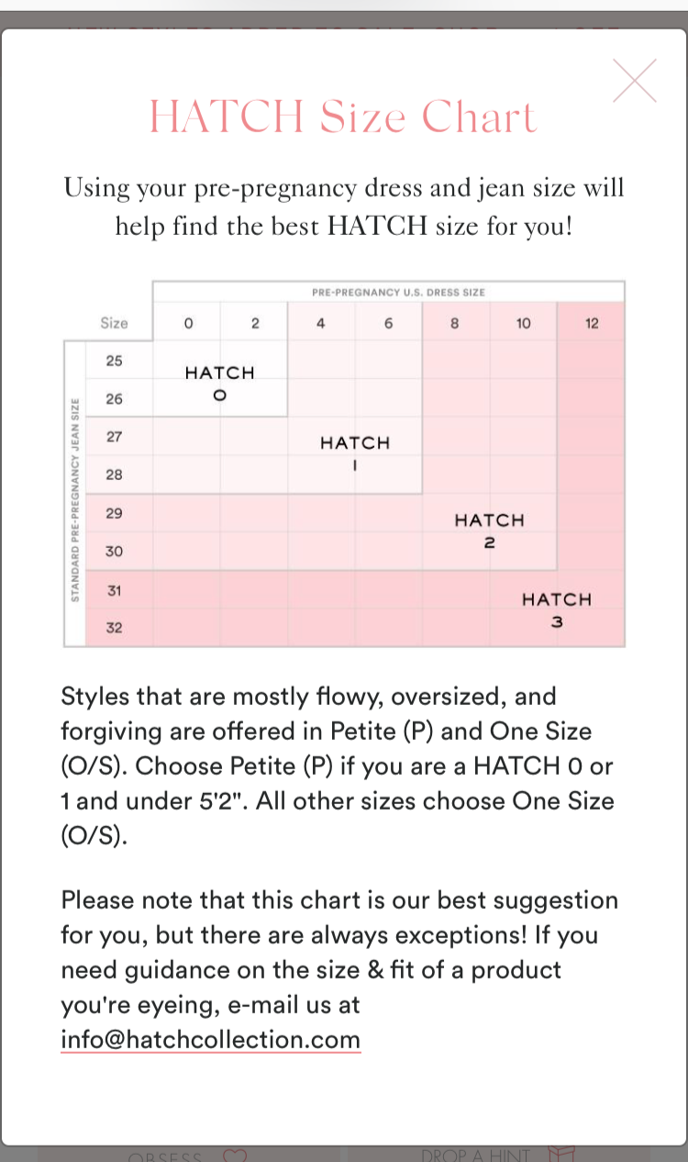Screen dimensions: 688x1162
Task: Select the HATCH 3 size region
Action: 557,609
